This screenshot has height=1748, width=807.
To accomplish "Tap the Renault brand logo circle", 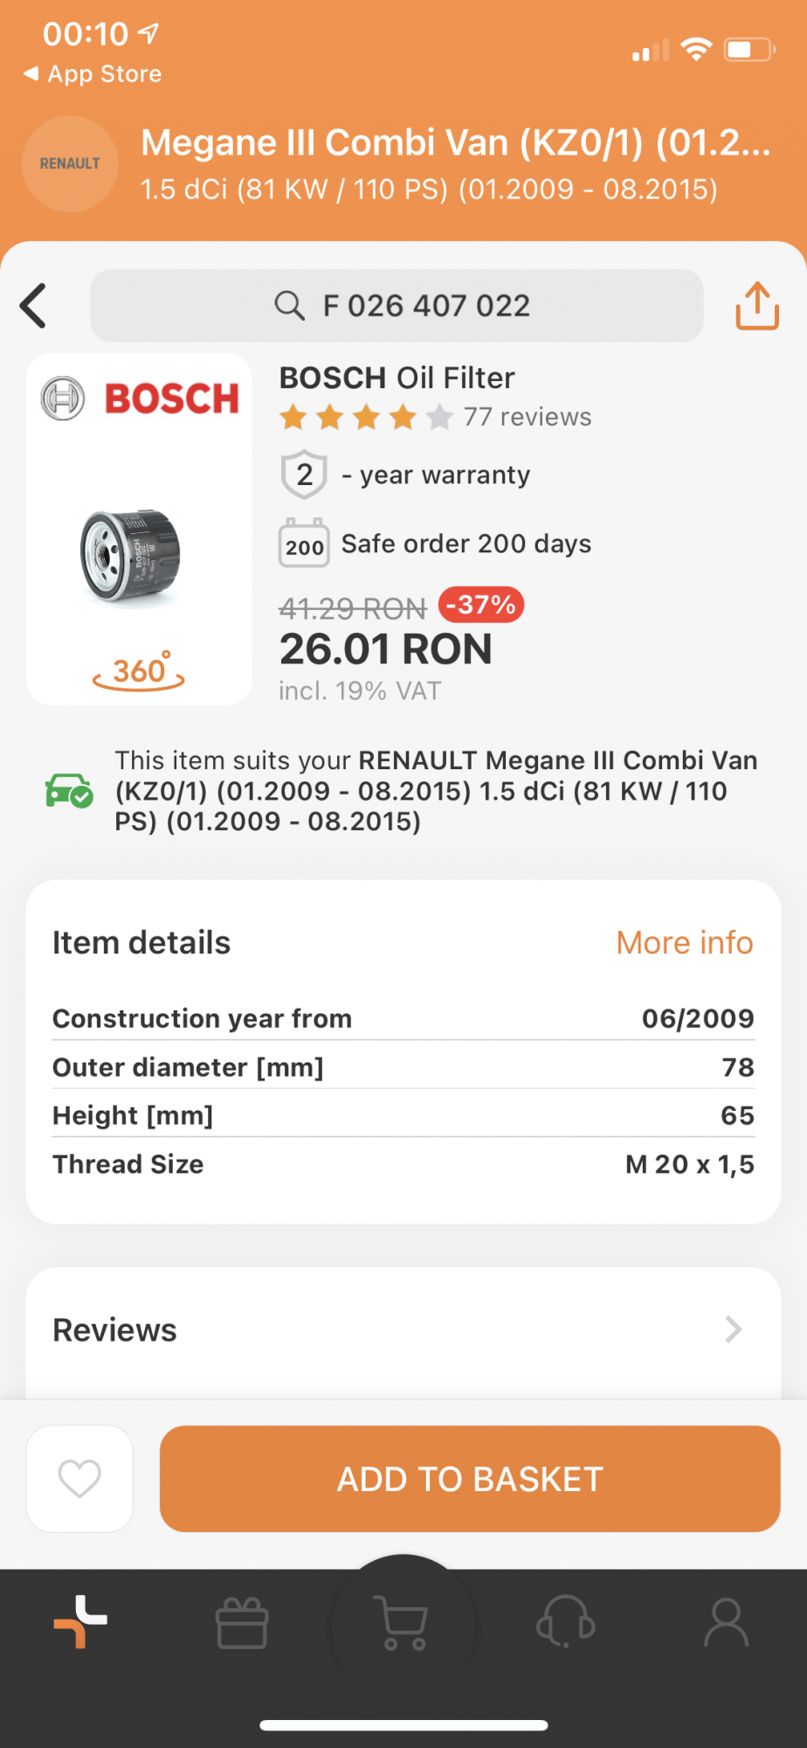I will point(70,163).
